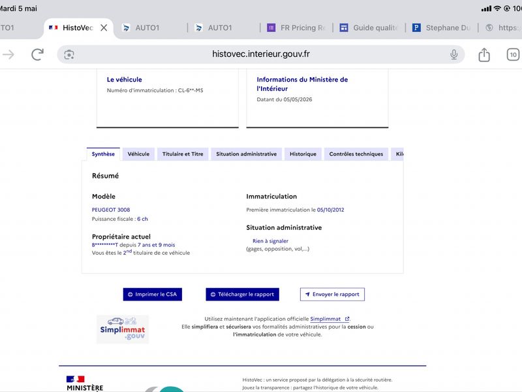Click the Le véhicule card heading
The height and width of the screenshot is (392, 522).
[x=124, y=80]
